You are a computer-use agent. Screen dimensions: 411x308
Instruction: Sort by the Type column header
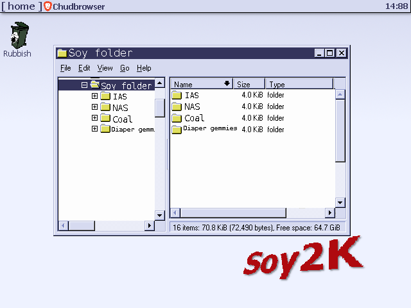coord(299,84)
